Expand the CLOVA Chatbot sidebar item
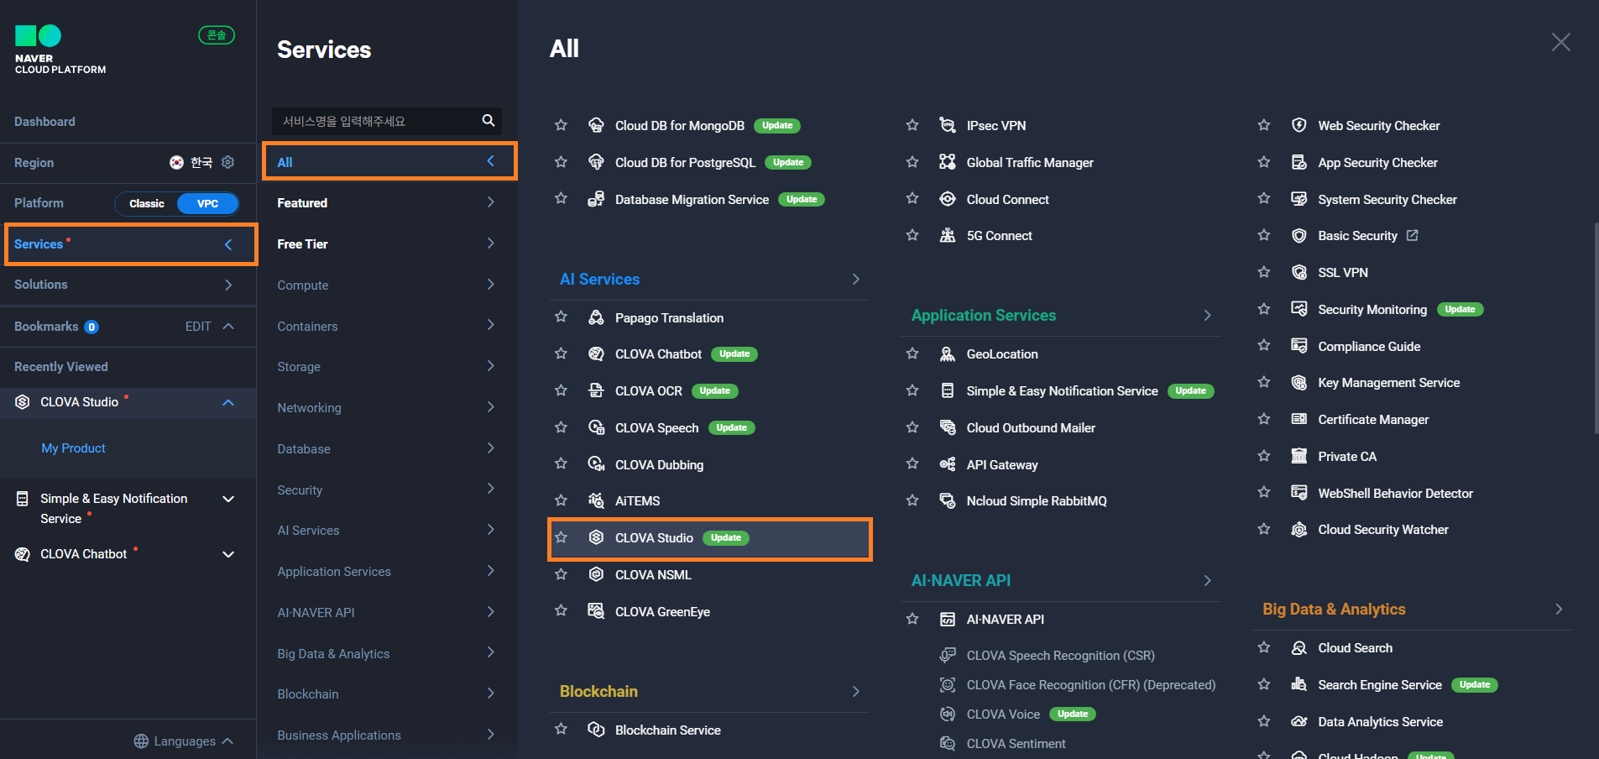Viewport: 1599px width, 759px height. 228,554
